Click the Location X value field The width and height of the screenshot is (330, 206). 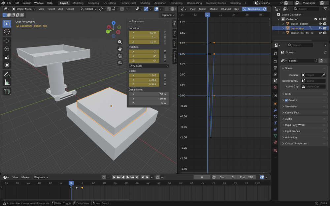pyautogui.click(x=144, y=33)
